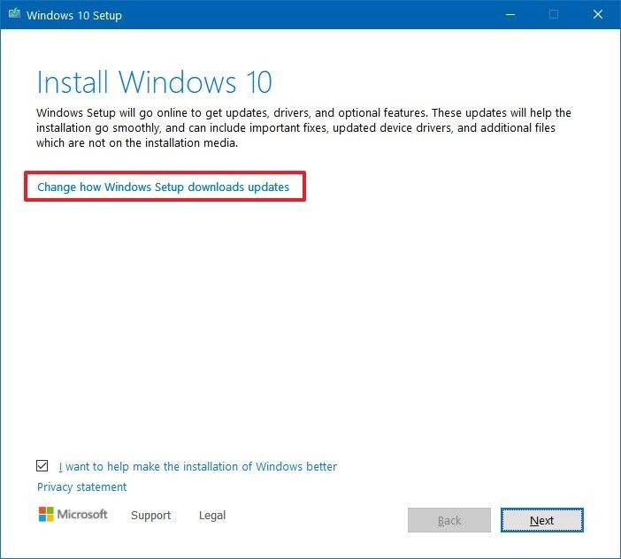Open the Legal link
The image size is (621, 559).
point(212,515)
